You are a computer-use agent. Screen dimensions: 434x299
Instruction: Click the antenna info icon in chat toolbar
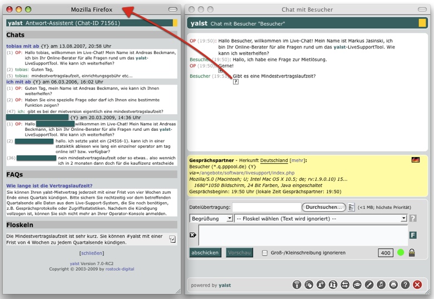coord(297,285)
